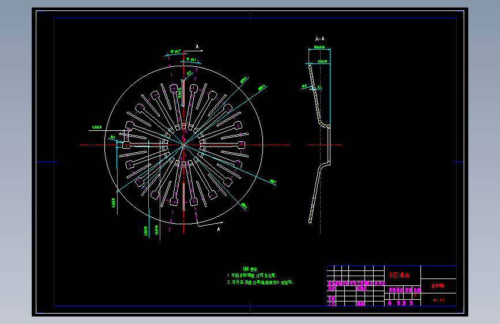Viewport: 500px width, 324px height.
Task: Click the second technical requirement note line
Action: pyautogui.click(x=260, y=282)
